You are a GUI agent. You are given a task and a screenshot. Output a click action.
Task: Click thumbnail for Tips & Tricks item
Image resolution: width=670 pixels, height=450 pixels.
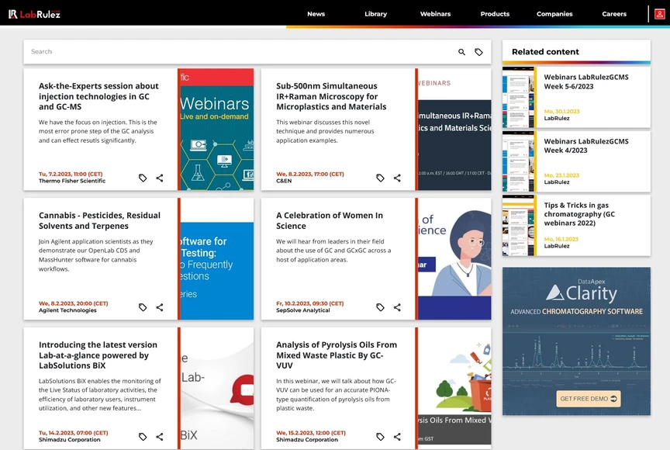(518, 226)
